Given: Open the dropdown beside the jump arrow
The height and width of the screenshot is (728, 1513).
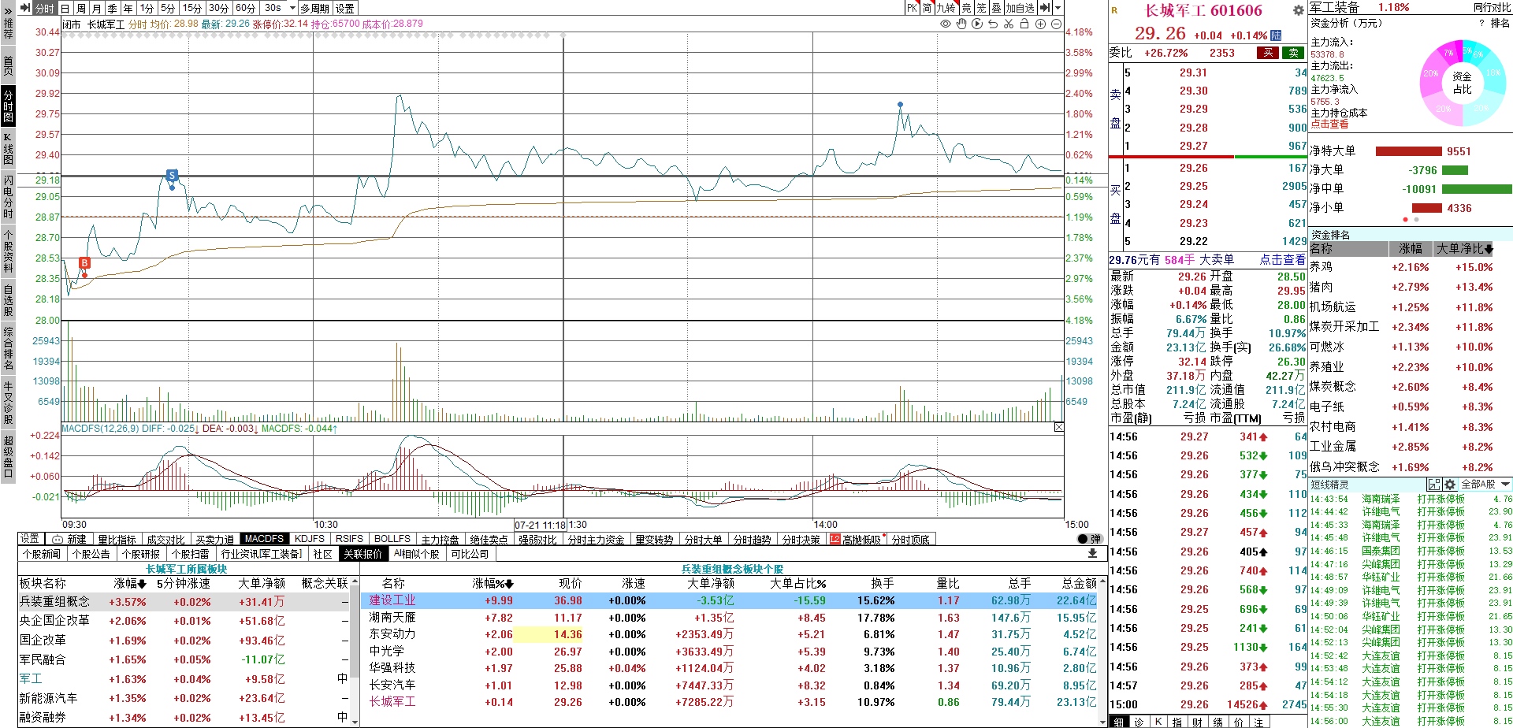Looking at the screenshot, I should point(1057,8).
